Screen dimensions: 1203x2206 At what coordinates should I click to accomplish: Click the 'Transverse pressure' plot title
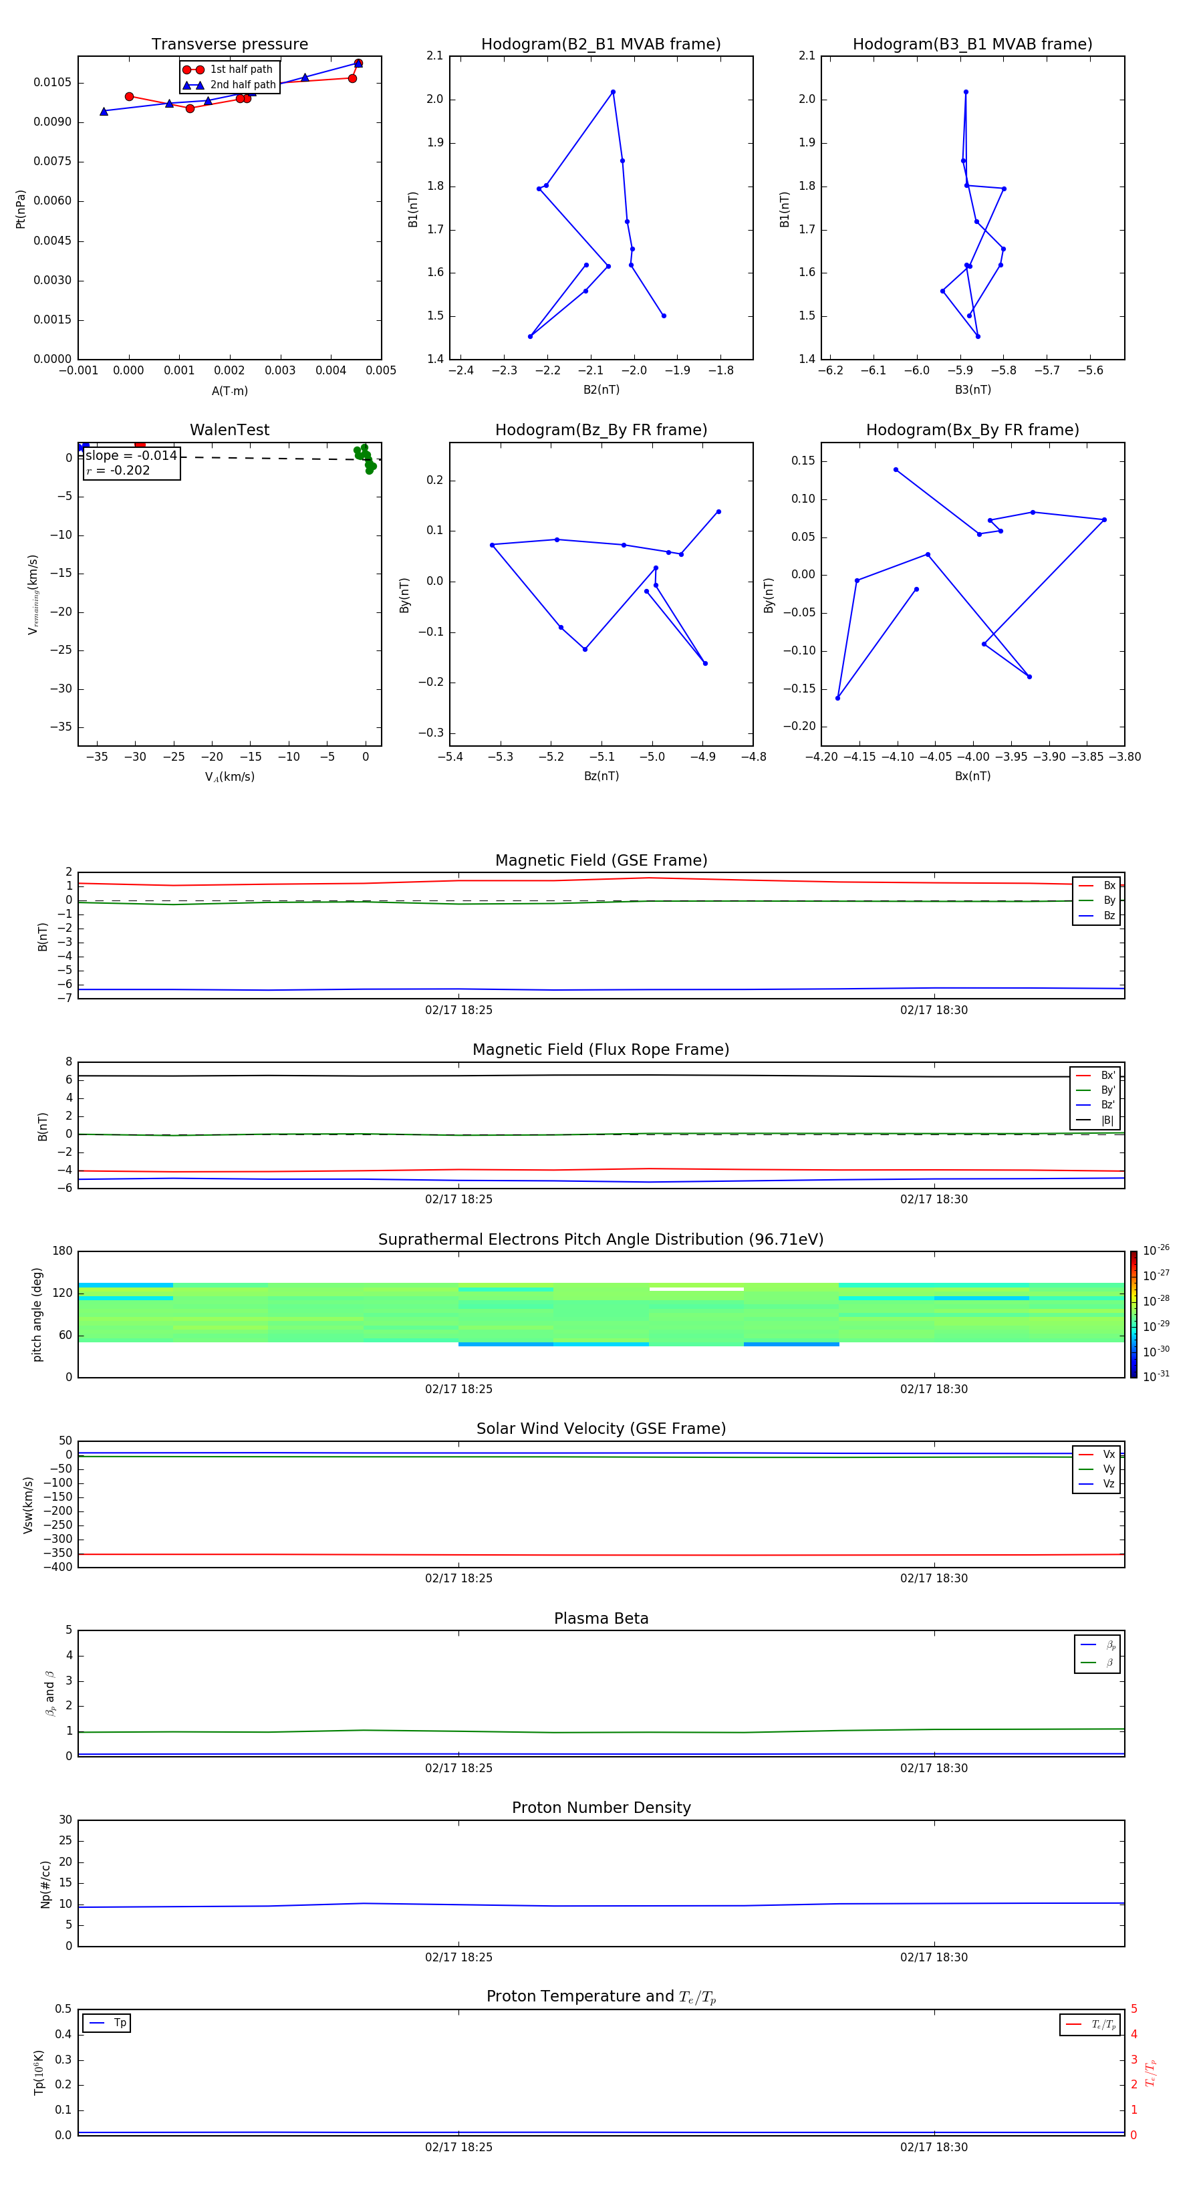click(x=229, y=43)
